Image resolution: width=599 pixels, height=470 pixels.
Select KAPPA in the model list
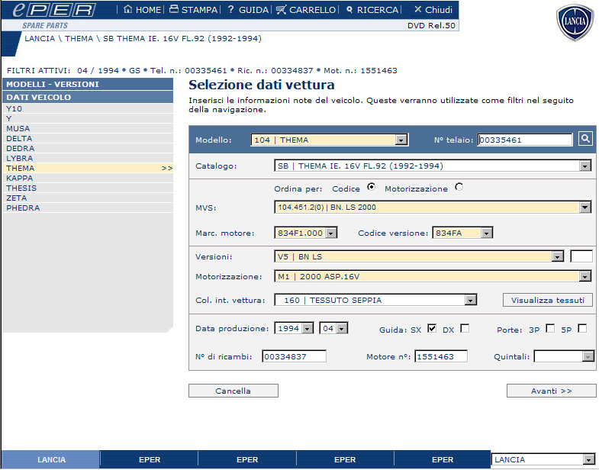[x=88, y=178]
